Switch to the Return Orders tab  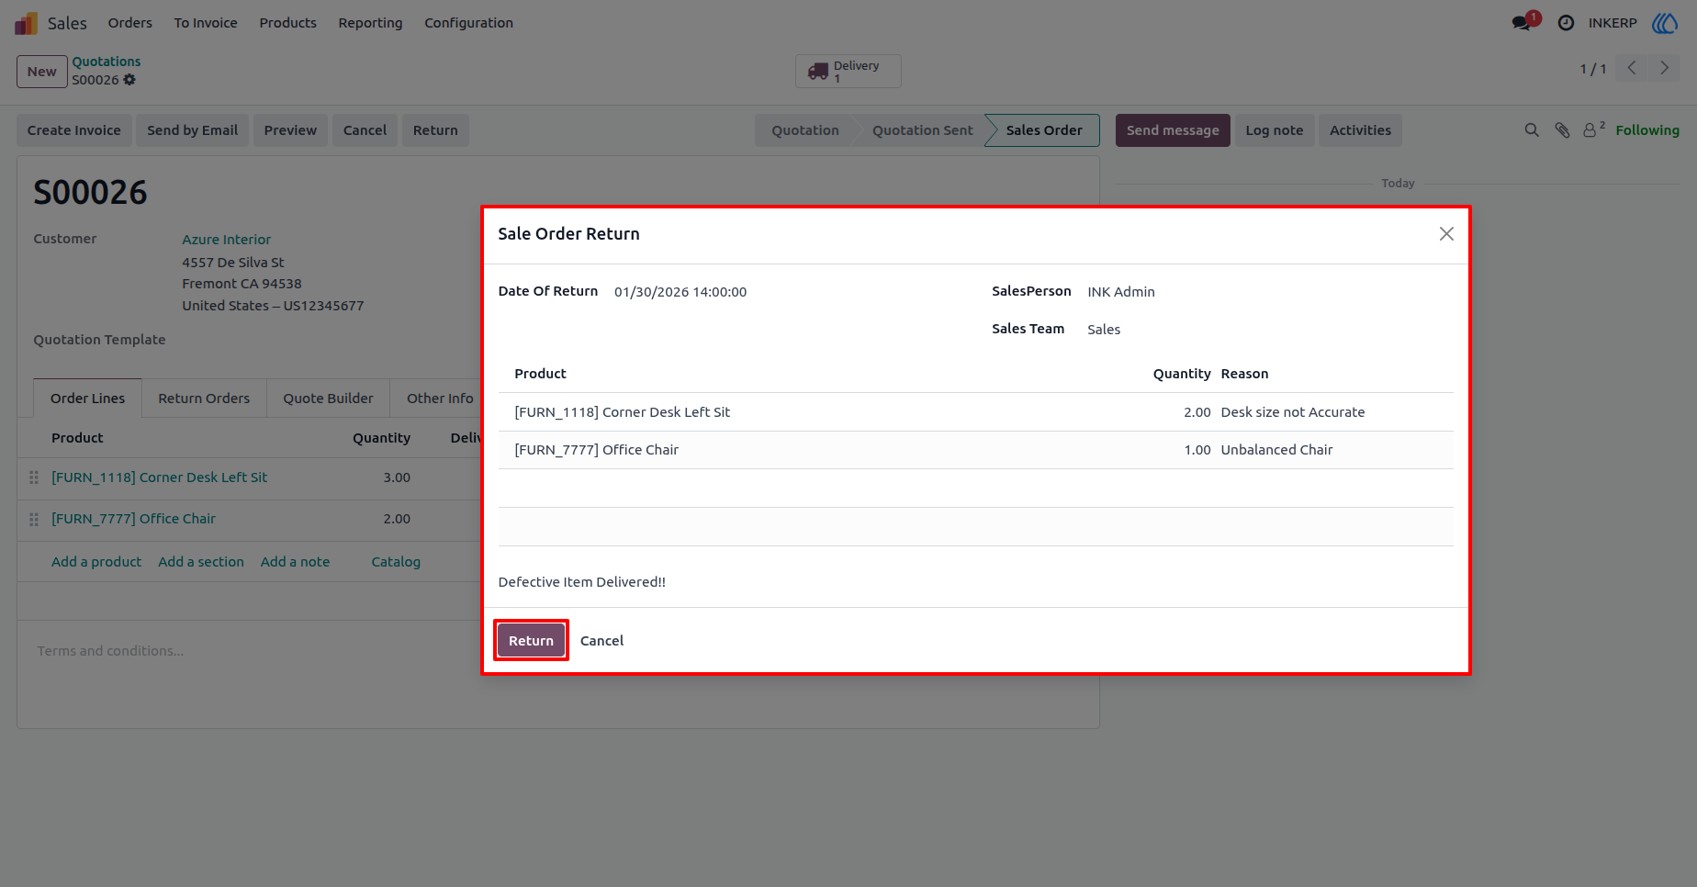click(204, 399)
